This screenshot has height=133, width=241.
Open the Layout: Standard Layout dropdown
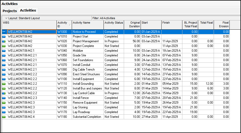pyautogui.click(x=47, y=18)
